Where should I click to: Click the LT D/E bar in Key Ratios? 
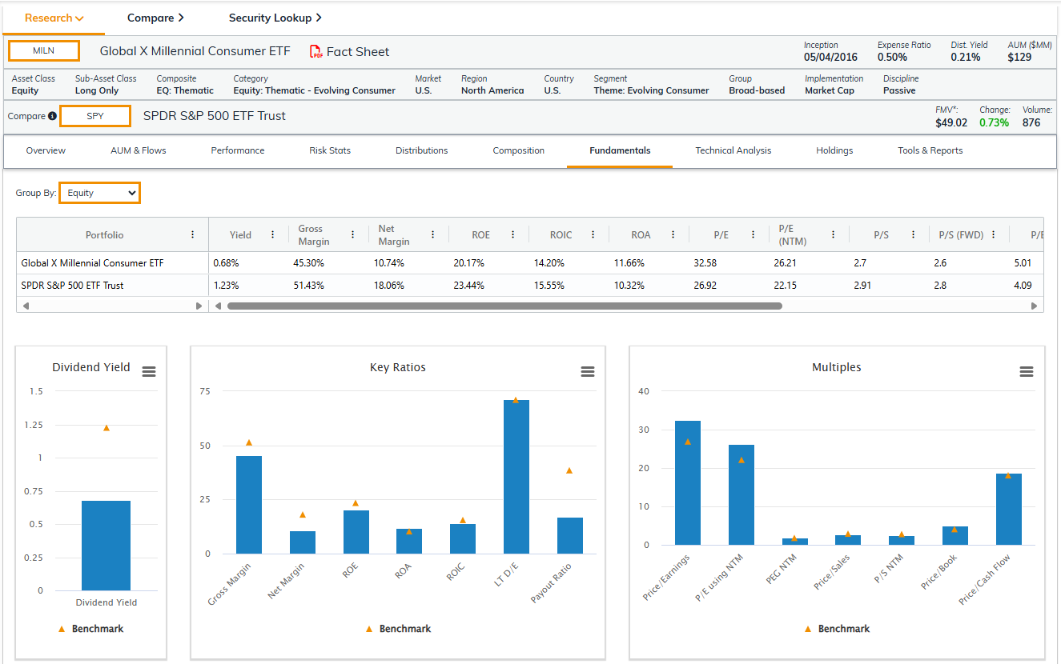[516, 477]
